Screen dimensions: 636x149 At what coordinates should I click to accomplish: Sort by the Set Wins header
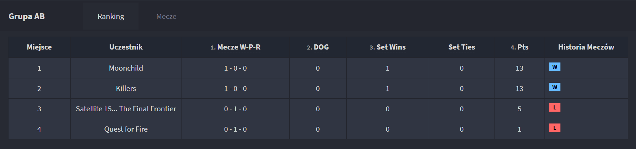point(387,47)
